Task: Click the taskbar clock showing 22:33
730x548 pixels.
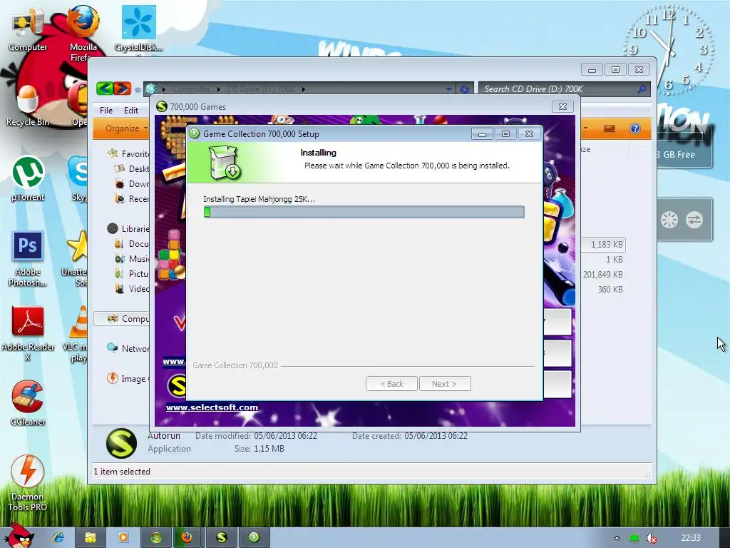Action: [690, 538]
